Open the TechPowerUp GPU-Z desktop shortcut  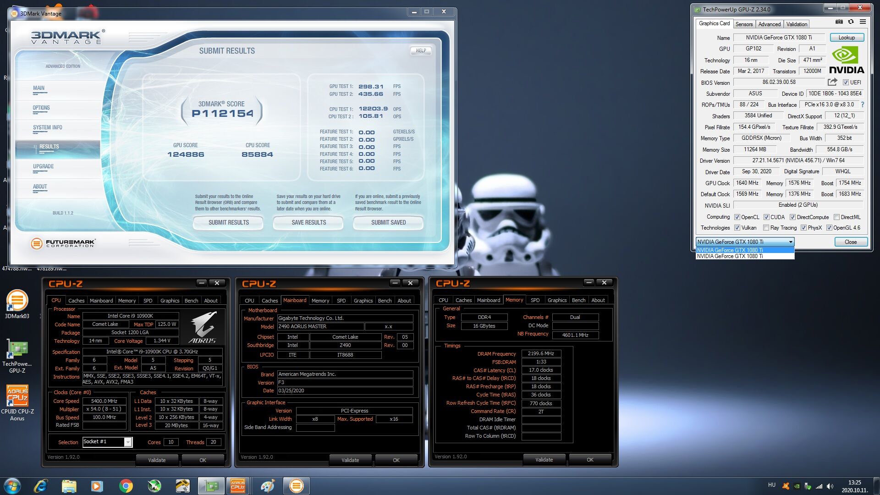[x=17, y=356]
